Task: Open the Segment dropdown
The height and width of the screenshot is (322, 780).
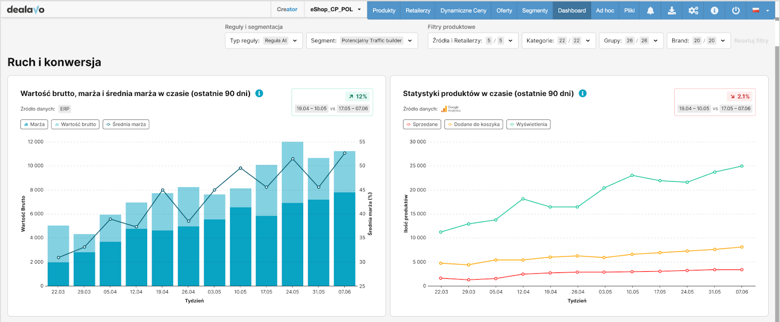Action: coord(362,41)
